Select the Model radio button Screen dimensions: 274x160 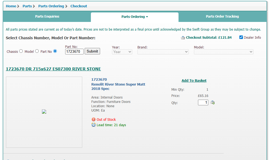37,51
